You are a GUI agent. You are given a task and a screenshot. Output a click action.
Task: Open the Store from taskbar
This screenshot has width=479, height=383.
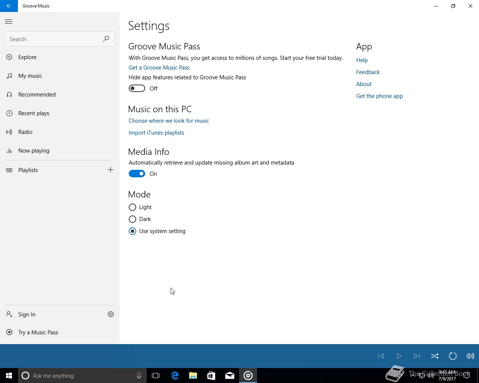[x=211, y=376]
